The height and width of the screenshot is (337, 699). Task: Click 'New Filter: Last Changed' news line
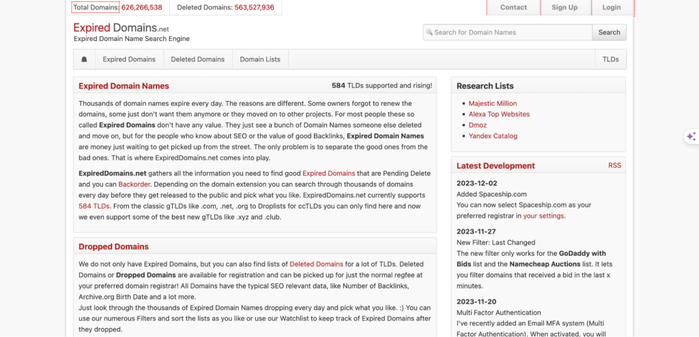tap(496, 242)
